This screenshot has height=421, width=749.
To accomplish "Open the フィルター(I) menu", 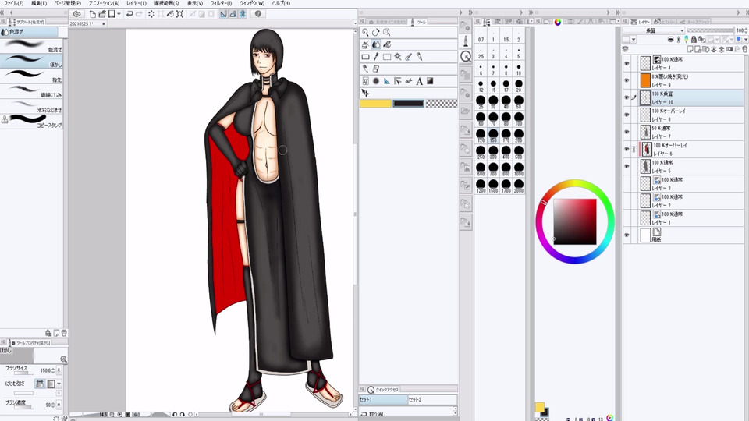I will [x=221, y=3].
